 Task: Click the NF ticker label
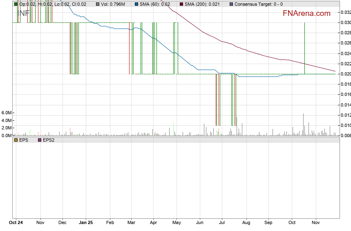[24, 12]
